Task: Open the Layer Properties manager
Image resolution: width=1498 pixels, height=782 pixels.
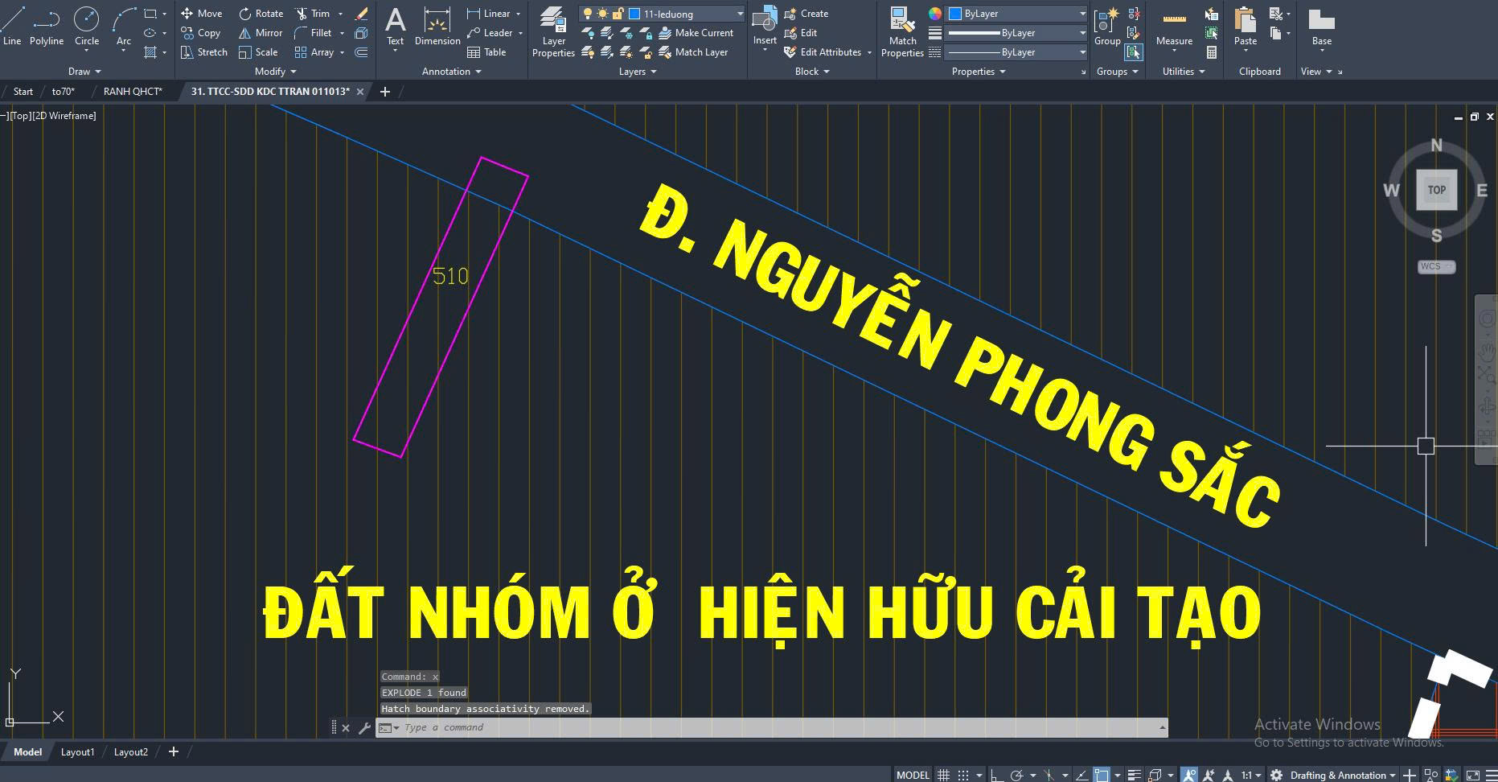Action: (x=553, y=33)
